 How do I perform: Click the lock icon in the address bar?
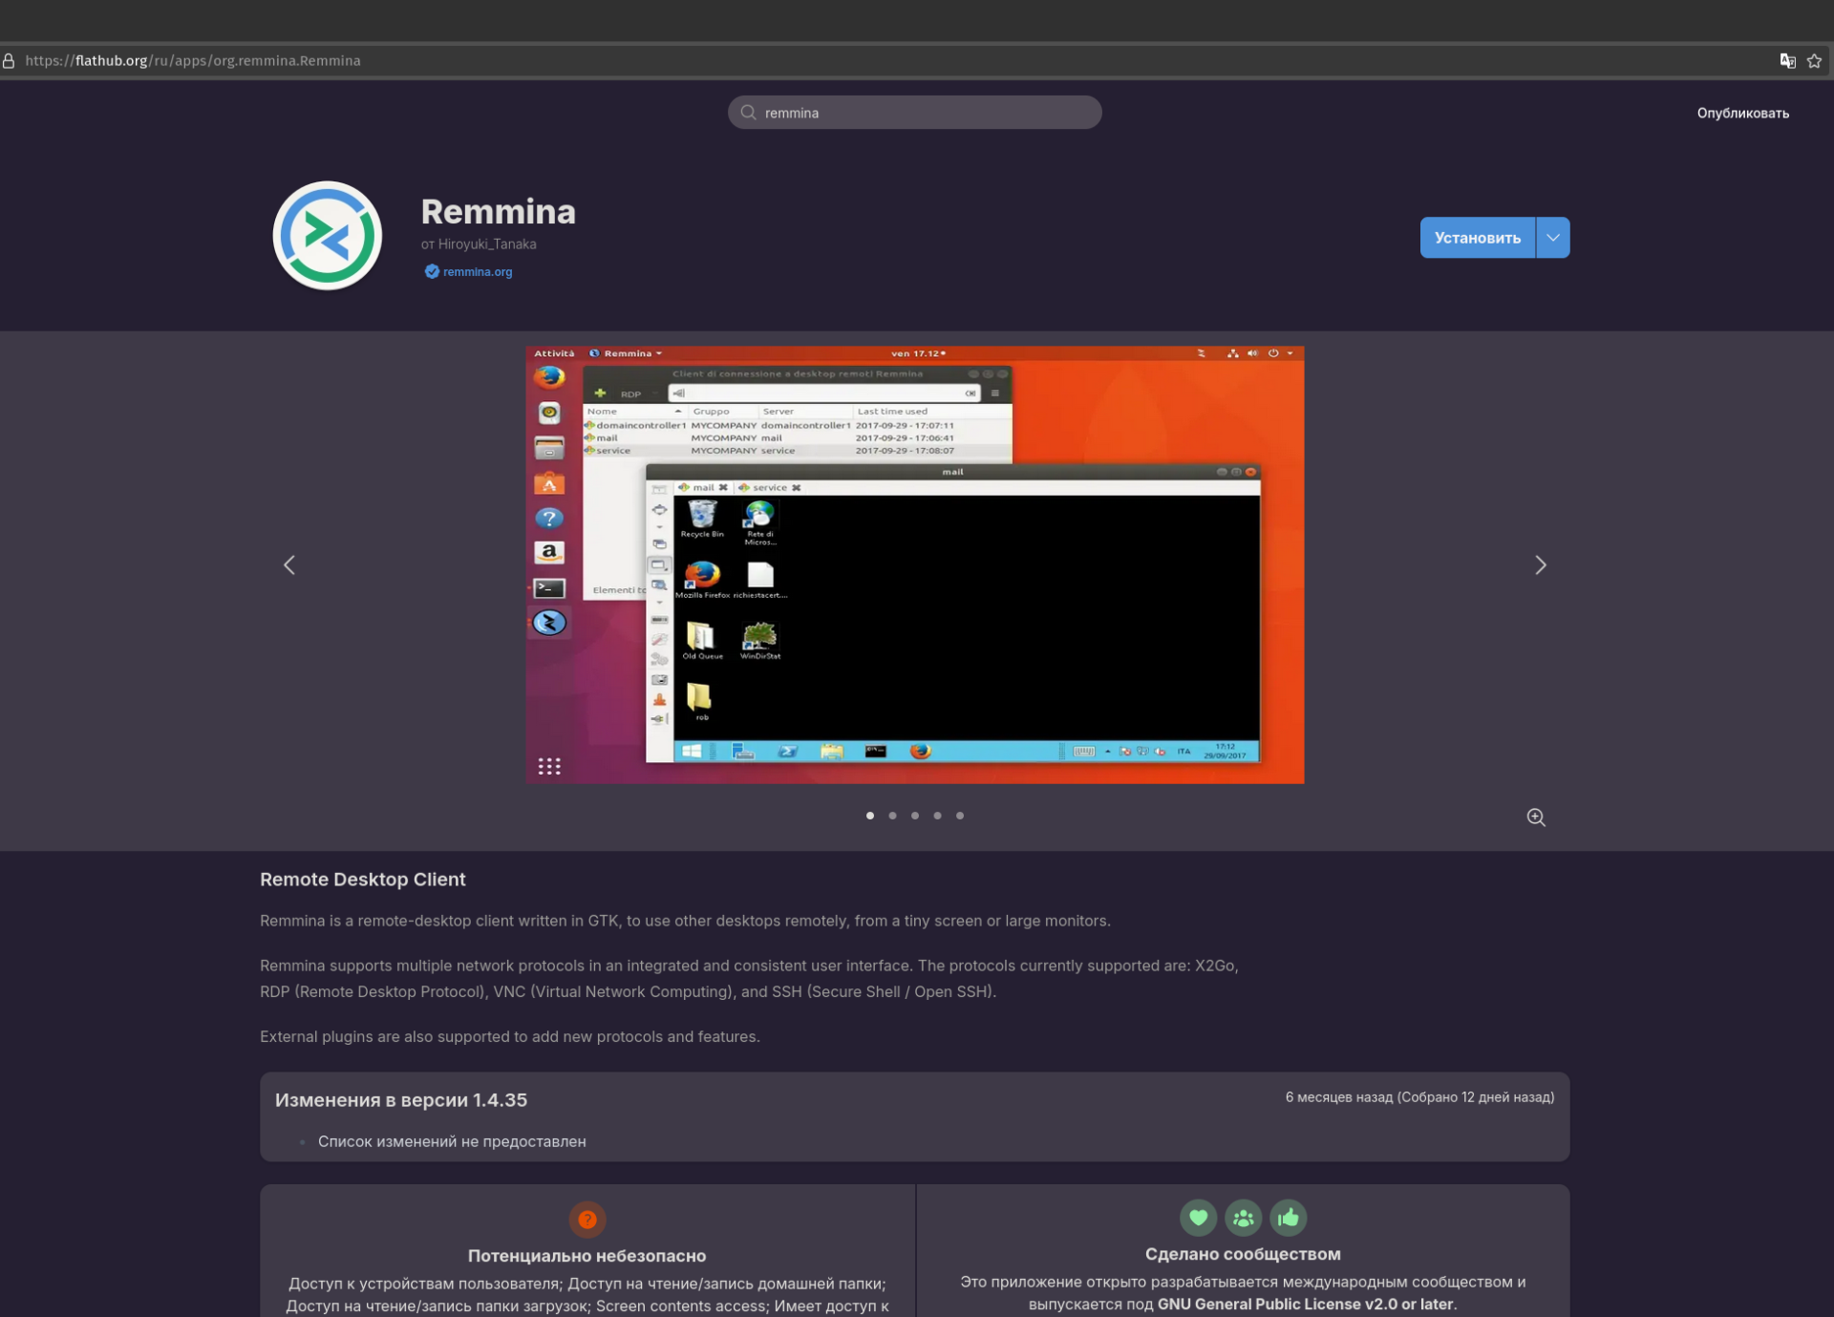point(9,61)
